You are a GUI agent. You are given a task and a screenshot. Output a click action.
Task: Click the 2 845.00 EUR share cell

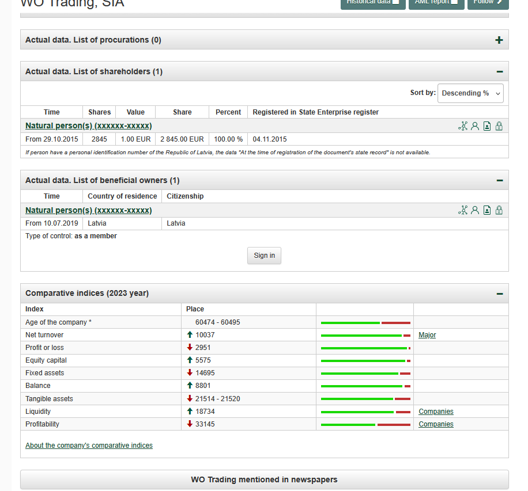(182, 139)
